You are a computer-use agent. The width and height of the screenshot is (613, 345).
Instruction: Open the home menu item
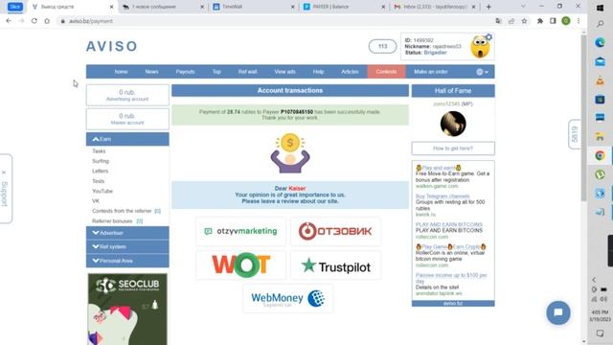pos(122,72)
